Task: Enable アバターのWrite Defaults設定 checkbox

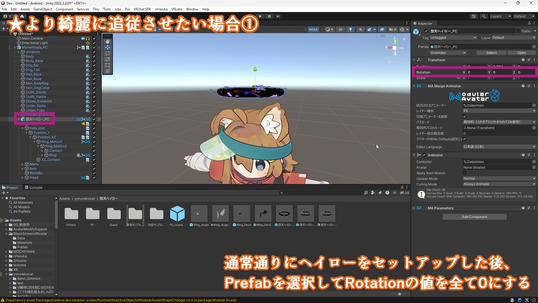Action: pos(465,139)
